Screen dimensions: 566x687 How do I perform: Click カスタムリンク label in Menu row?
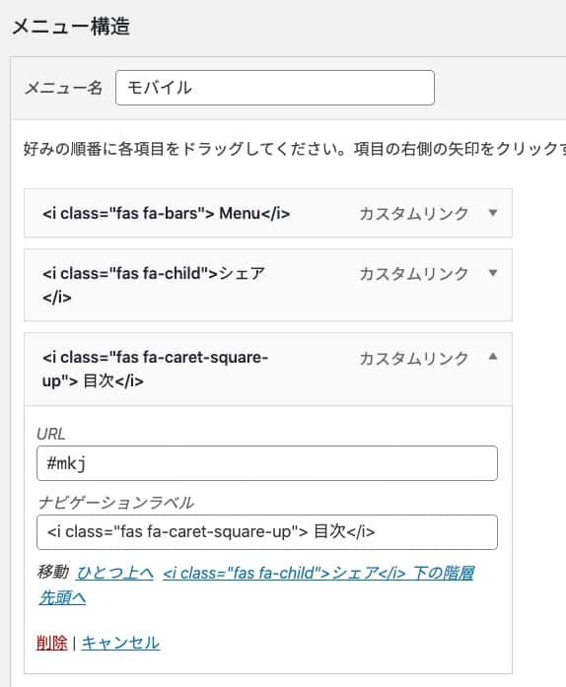pos(414,213)
